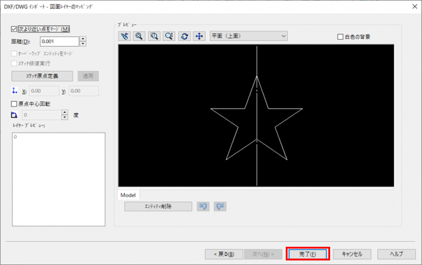422x265 pixels.
Task: Decrease rotation degrees with down arrow
Action: [x=64, y=117]
